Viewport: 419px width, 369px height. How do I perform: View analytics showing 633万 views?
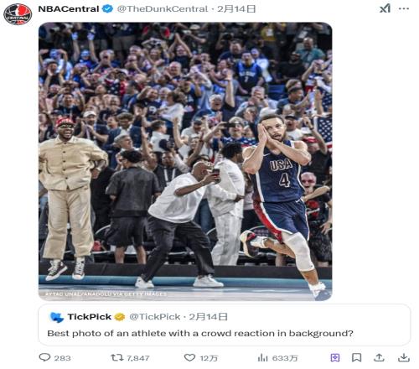(262, 357)
